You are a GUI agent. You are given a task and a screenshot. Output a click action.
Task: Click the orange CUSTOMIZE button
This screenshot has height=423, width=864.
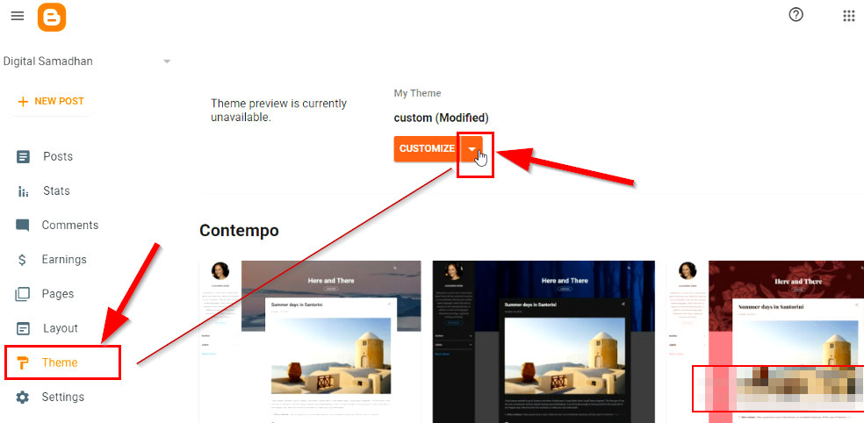click(427, 148)
